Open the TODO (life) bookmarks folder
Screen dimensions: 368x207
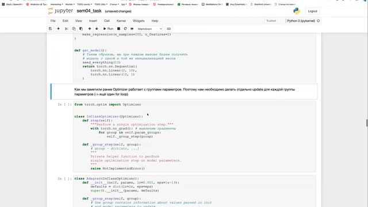(101, 4)
